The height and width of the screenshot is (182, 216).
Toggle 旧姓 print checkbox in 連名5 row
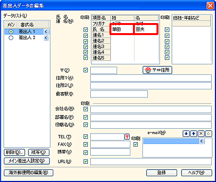167,58
